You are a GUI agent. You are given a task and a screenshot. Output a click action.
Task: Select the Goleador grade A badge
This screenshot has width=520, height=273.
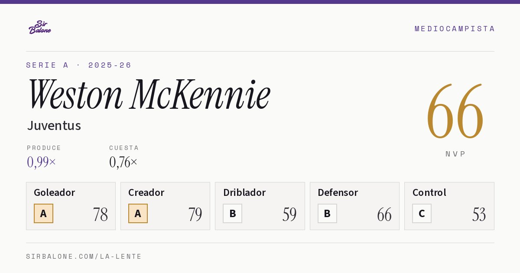(x=43, y=214)
